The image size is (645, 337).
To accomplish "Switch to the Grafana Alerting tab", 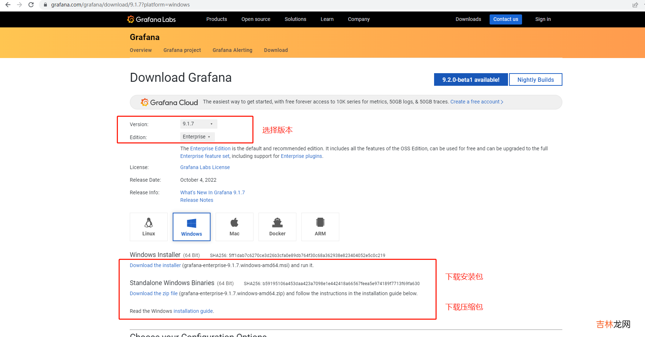I will [x=233, y=50].
